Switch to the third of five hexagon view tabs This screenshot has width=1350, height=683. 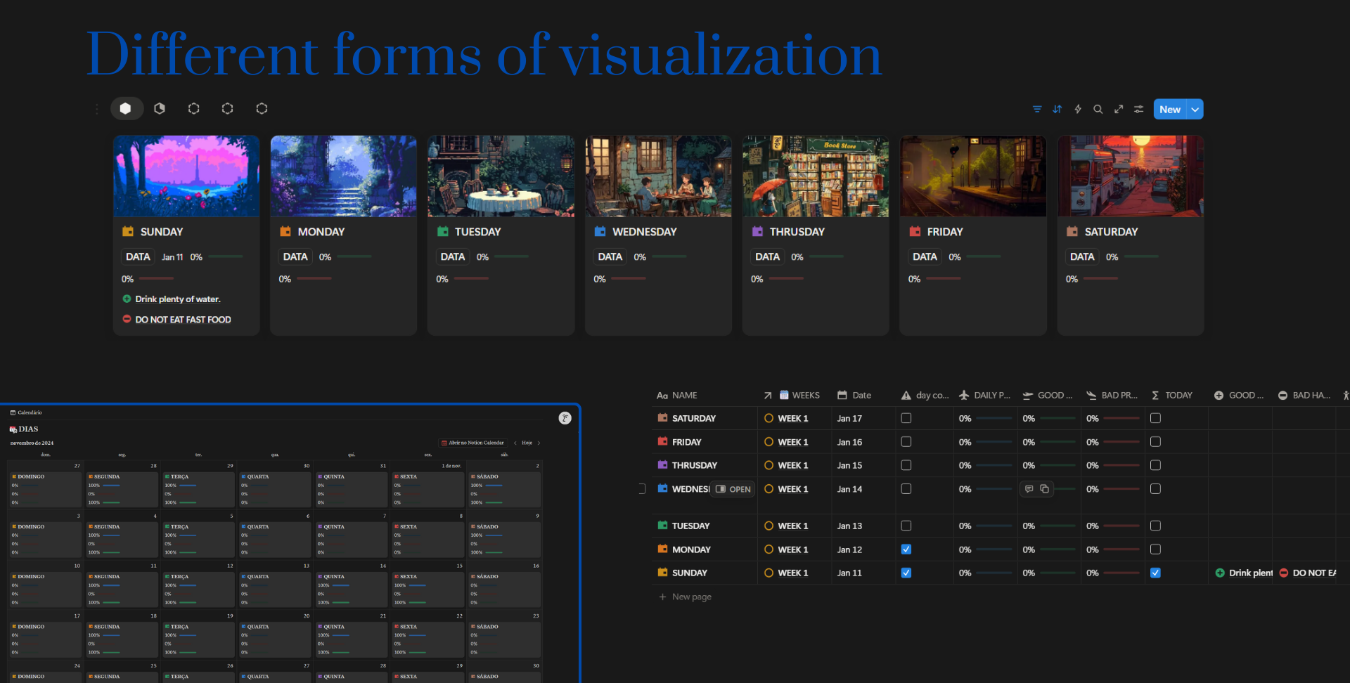tap(194, 108)
